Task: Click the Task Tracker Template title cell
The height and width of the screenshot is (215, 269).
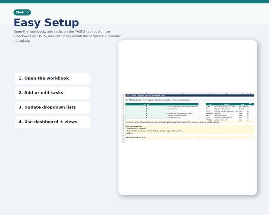Action: [190, 95]
